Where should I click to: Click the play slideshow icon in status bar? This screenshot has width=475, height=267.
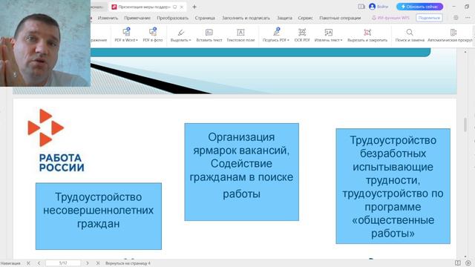pos(468,263)
